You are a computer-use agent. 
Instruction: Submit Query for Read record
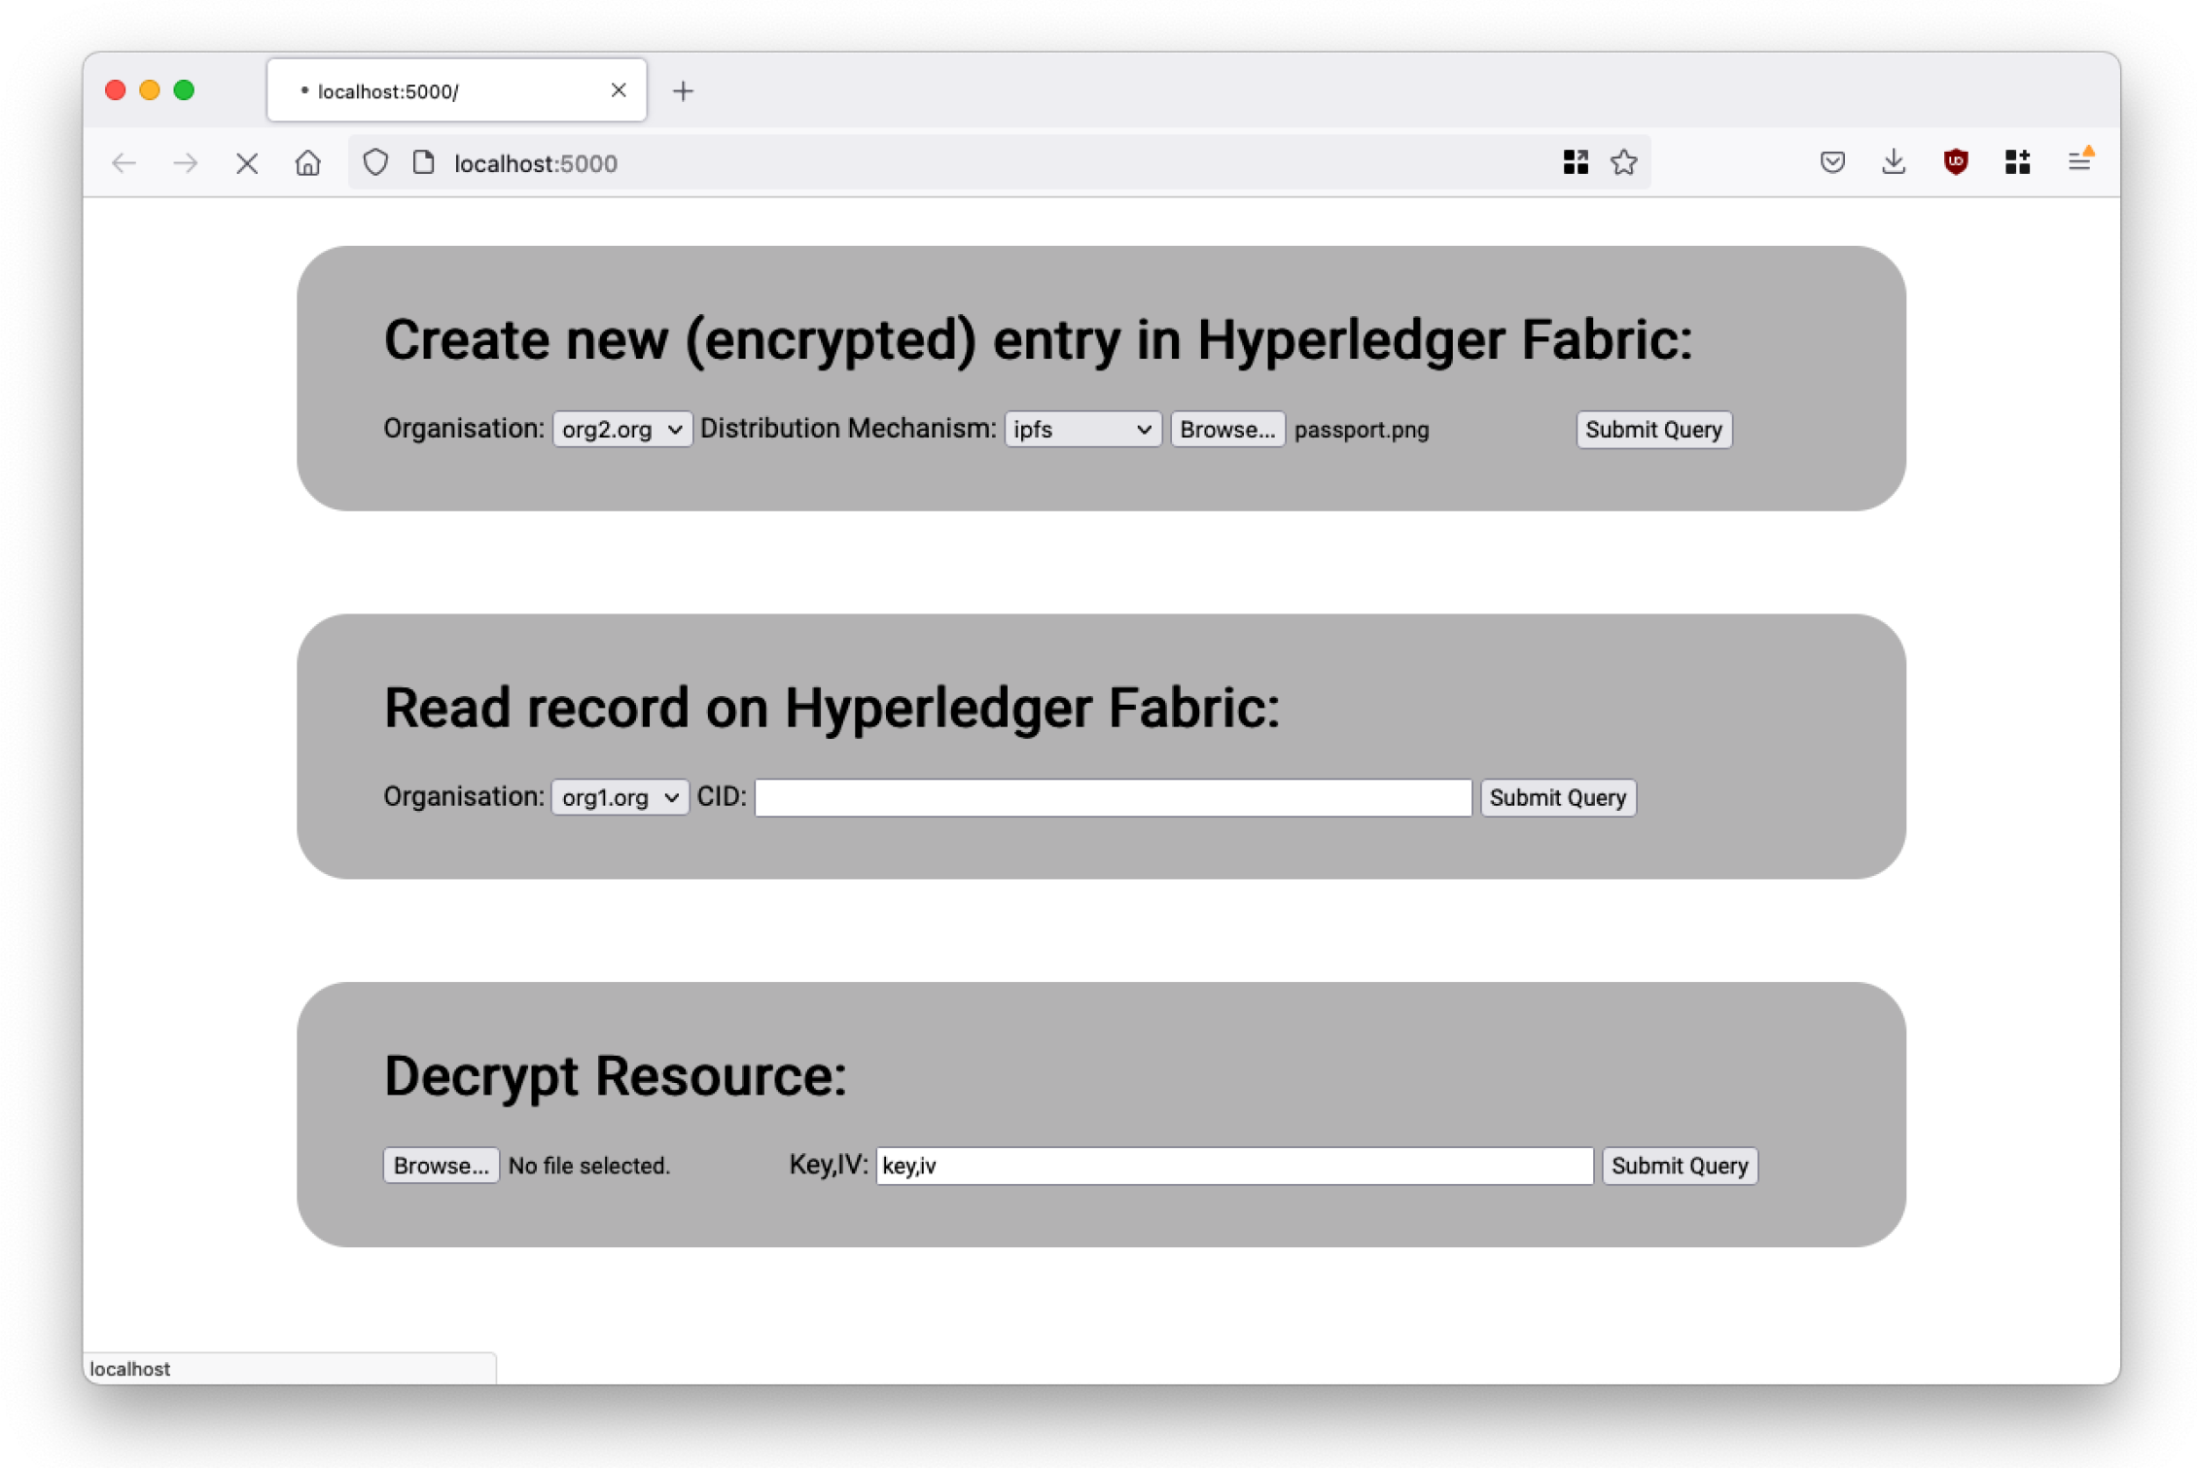pyautogui.click(x=1558, y=798)
